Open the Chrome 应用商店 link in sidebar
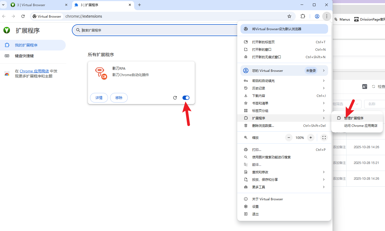This screenshot has height=231, width=385. pyautogui.click(x=34, y=71)
